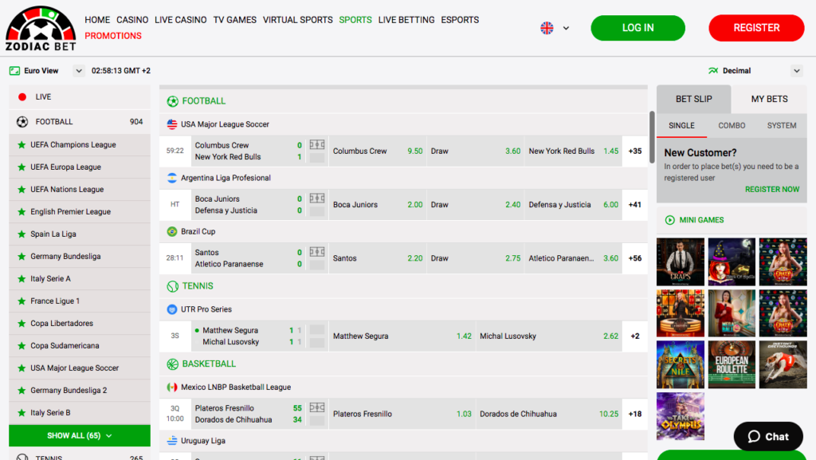The image size is (816, 460).
Task: Bet on Dorados de Chihuahua at 10.25
Action: (549, 415)
